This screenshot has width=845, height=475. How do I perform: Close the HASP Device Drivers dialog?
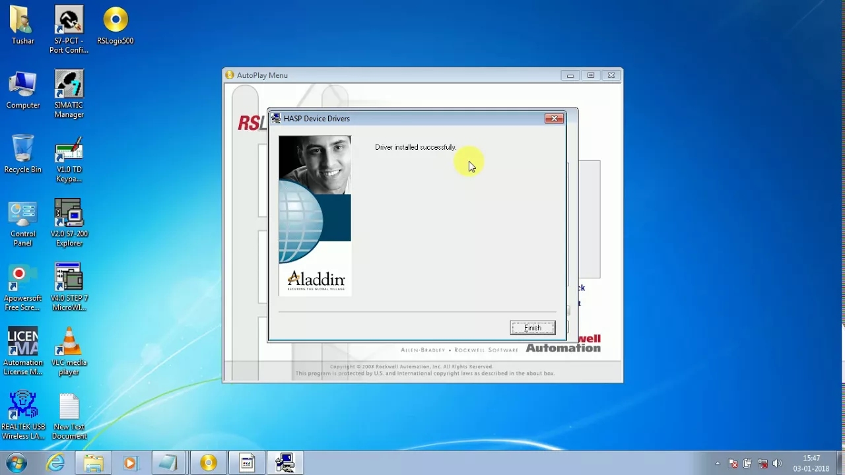point(554,119)
